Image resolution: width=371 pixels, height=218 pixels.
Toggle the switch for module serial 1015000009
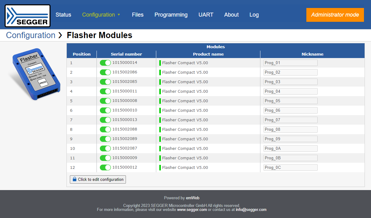[105, 158]
